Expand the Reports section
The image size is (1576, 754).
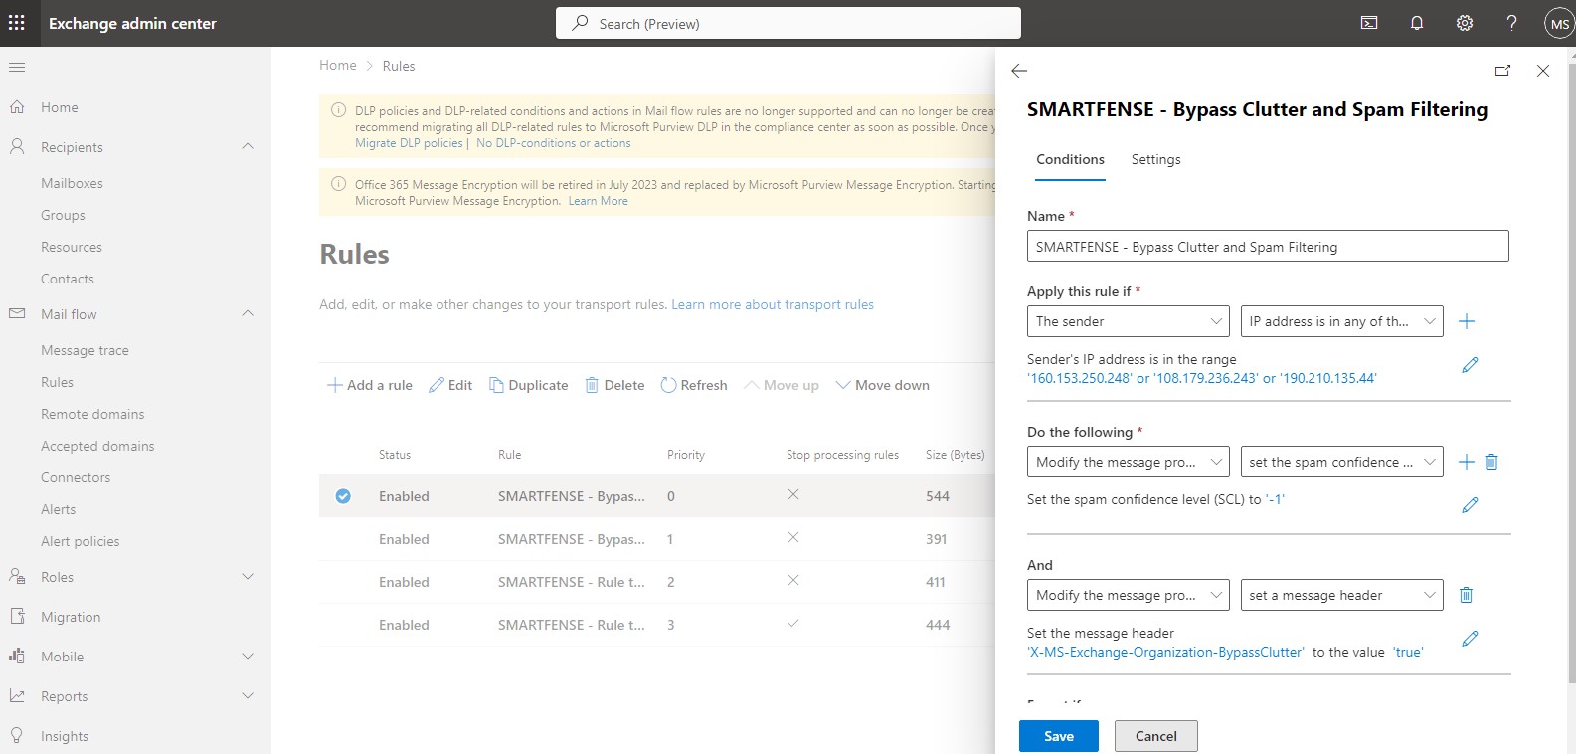pyautogui.click(x=248, y=696)
